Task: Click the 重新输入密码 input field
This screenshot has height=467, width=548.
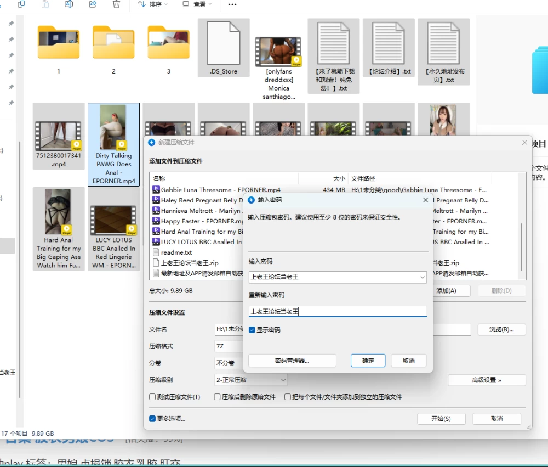Action: point(338,311)
